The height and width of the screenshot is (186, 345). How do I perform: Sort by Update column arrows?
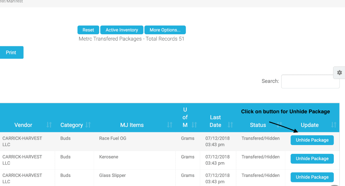[334, 125]
